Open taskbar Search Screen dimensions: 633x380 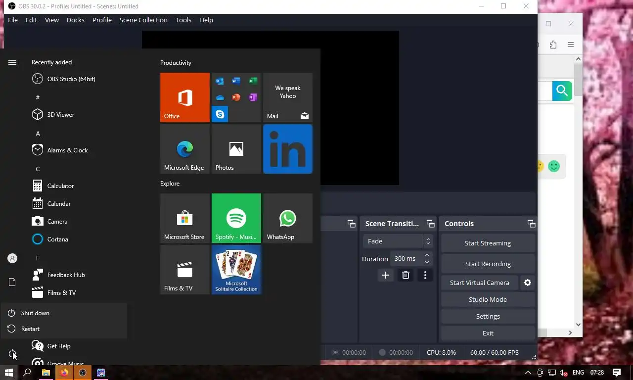[x=27, y=373]
